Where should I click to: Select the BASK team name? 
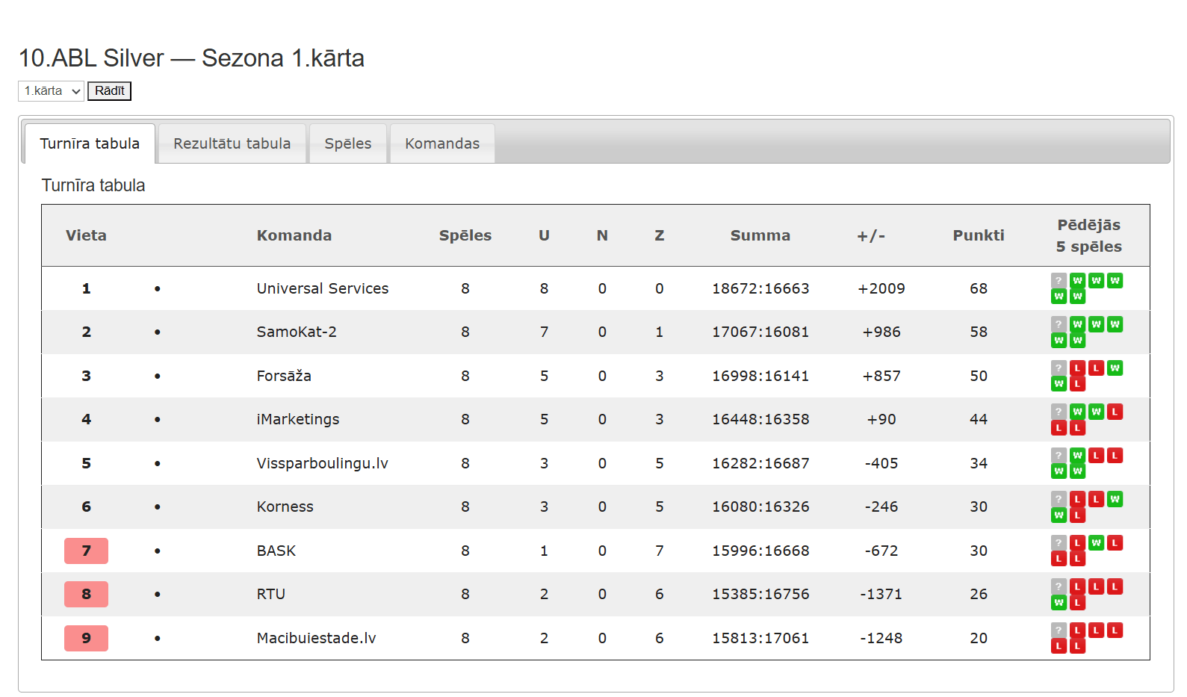[276, 551]
